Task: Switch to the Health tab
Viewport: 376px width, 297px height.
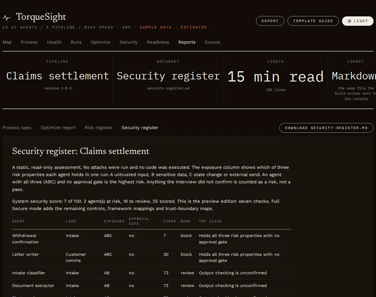Action: coord(54,42)
